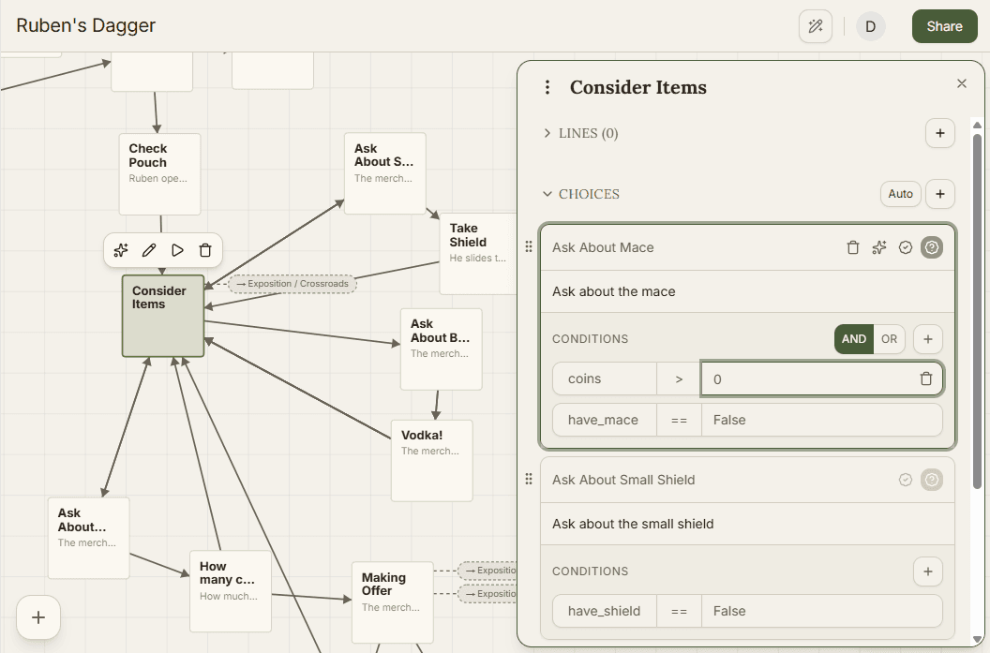The width and height of the screenshot is (990, 653).
Task: Open the False value for have_mace
Action: [x=821, y=421]
